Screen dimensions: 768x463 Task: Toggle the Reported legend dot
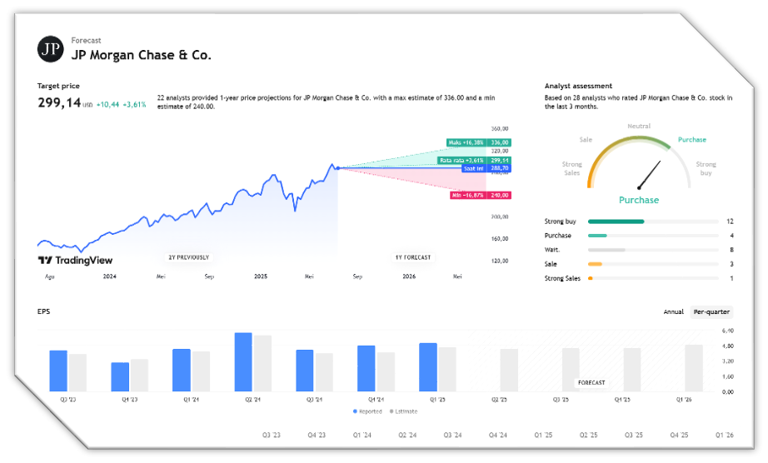355,411
